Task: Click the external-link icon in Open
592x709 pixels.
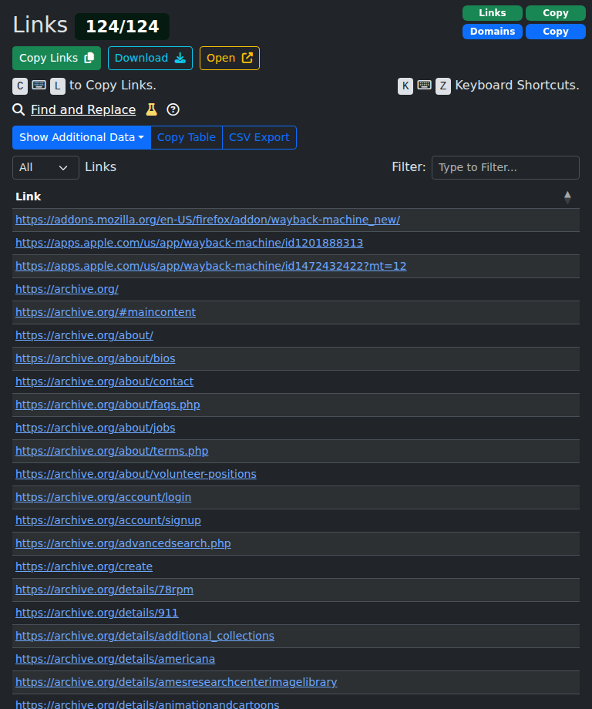Action: pyautogui.click(x=247, y=58)
